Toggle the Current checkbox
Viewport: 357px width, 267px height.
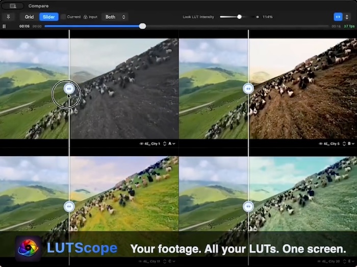pyautogui.click(x=64, y=17)
